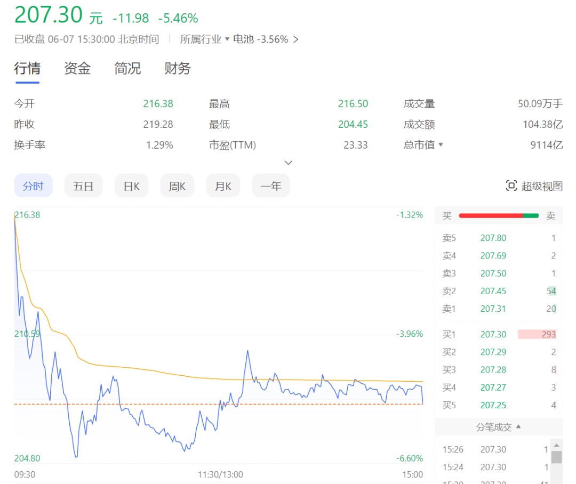This screenshot has height=484, width=576.
Task: Show the 日K daily candlestick chart
Action: tap(131, 186)
